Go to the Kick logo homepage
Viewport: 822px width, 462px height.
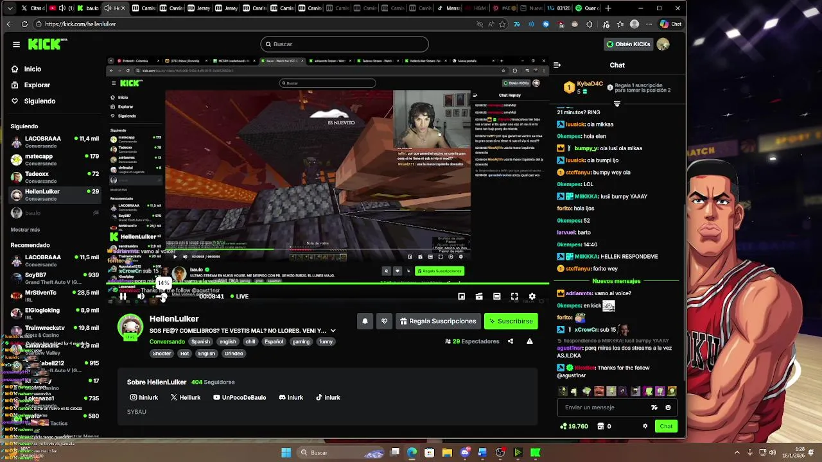pos(48,44)
